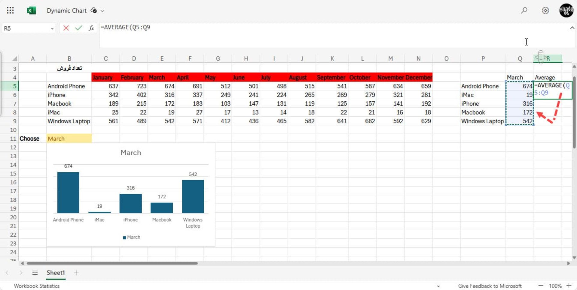Cancel formula entry with the X icon

(x=66, y=28)
